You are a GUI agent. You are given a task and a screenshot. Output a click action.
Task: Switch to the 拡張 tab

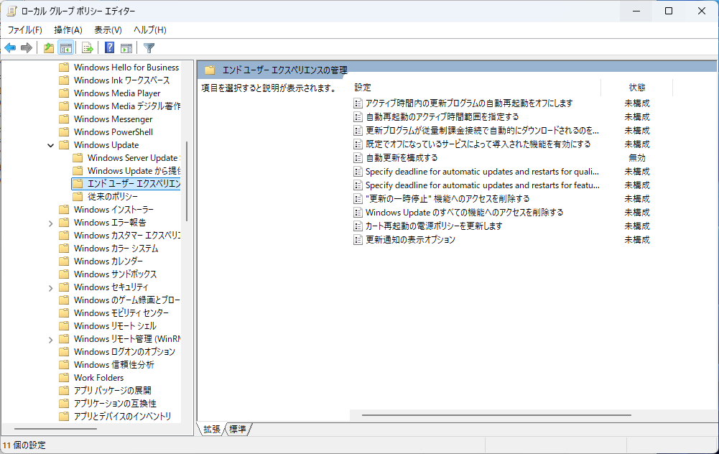[212, 429]
